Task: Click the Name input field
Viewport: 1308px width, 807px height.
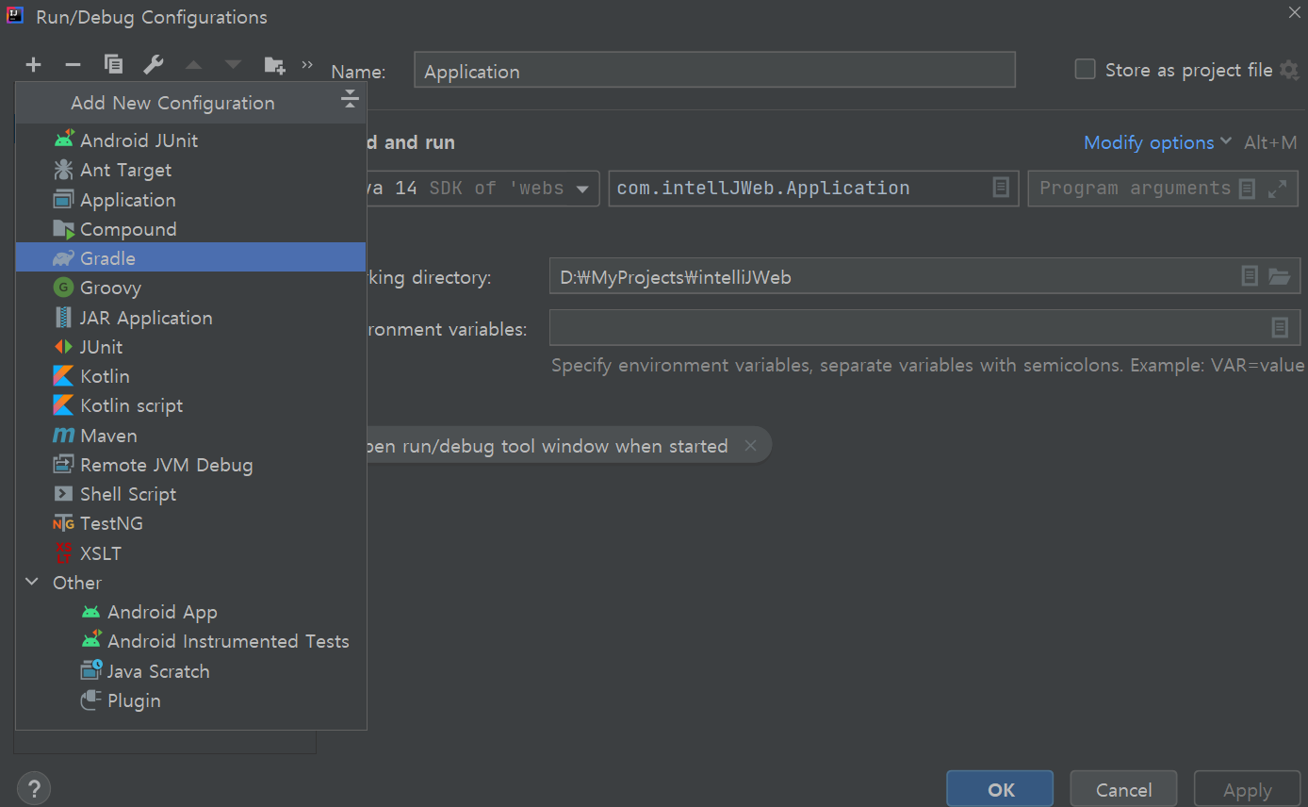Action: point(714,71)
